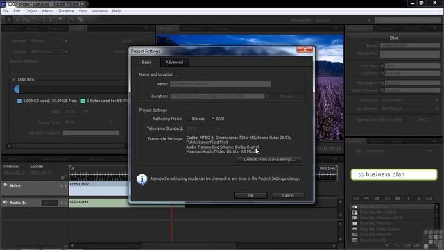444x250 pixels.
Task: Open the Object menu
Action: [x=31, y=11]
